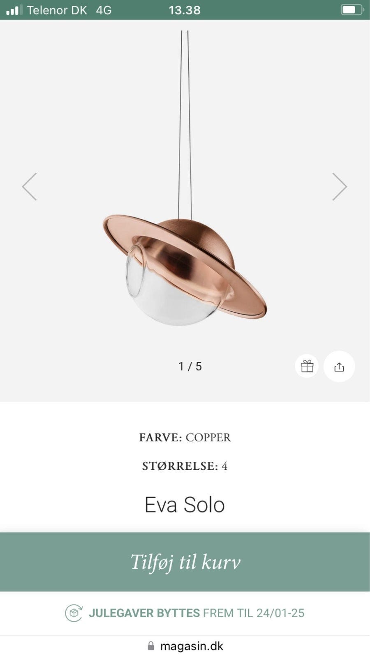The height and width of the screenshot is (657, 370).
Task: Go to the previous product image arrow
Action: [29, 186]
